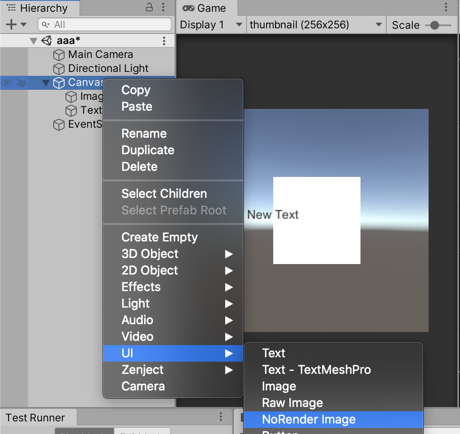The width and height of the screenshot is (460, 434).
Task: Click the plus create-object button
Action: click(11, 24)
